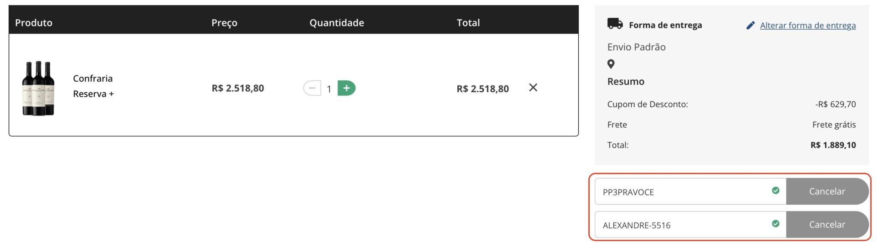Increase quantity with the green plus button
Screen dimensions: 877x243
point(346,88)
